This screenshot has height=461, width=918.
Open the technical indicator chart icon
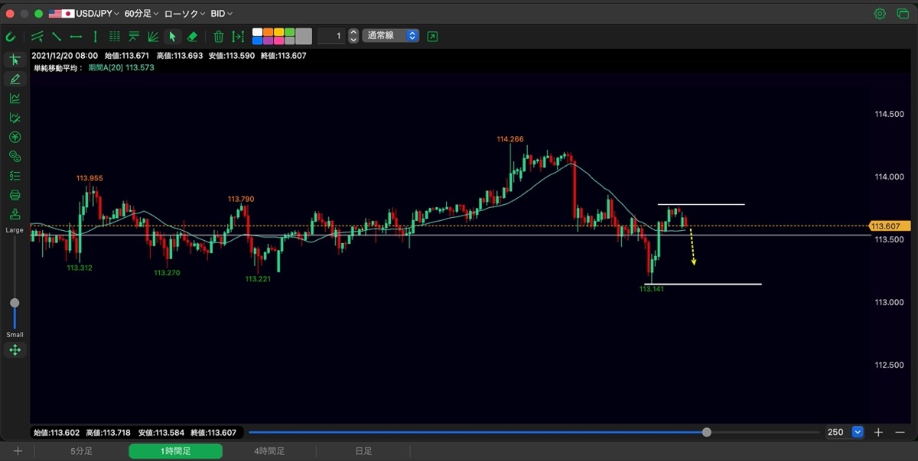(15, 98)
